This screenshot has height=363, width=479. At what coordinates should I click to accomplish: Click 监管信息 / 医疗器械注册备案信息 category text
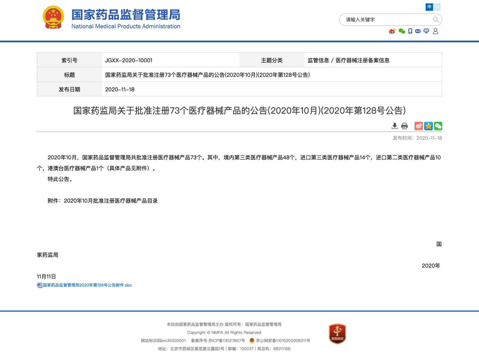point(349,60)
